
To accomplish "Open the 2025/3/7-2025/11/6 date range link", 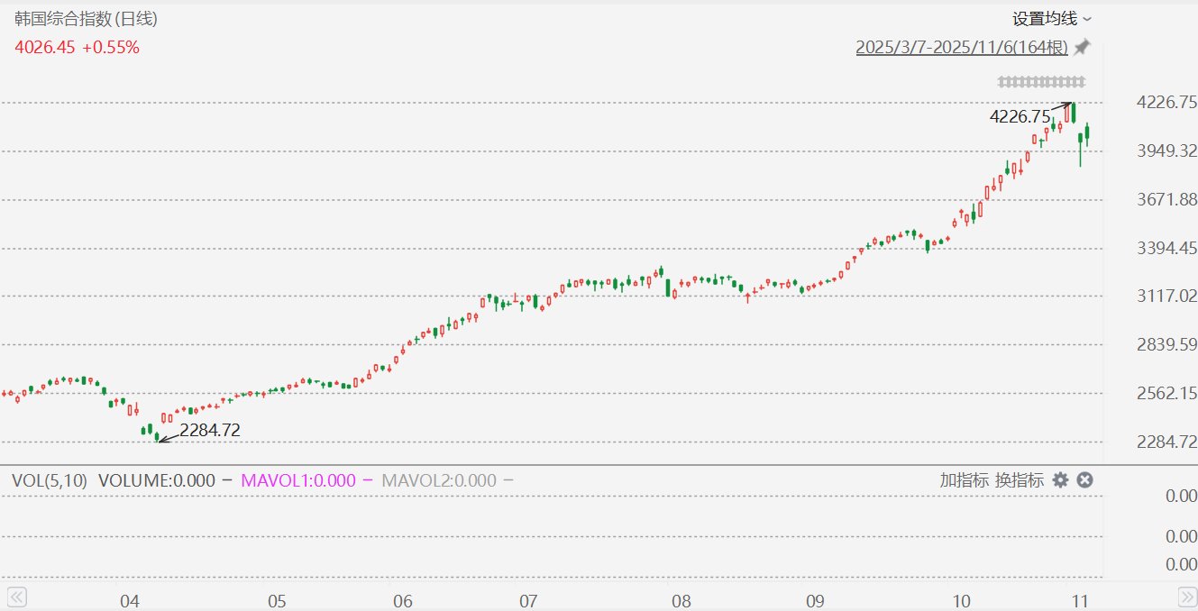I will 961,48.
